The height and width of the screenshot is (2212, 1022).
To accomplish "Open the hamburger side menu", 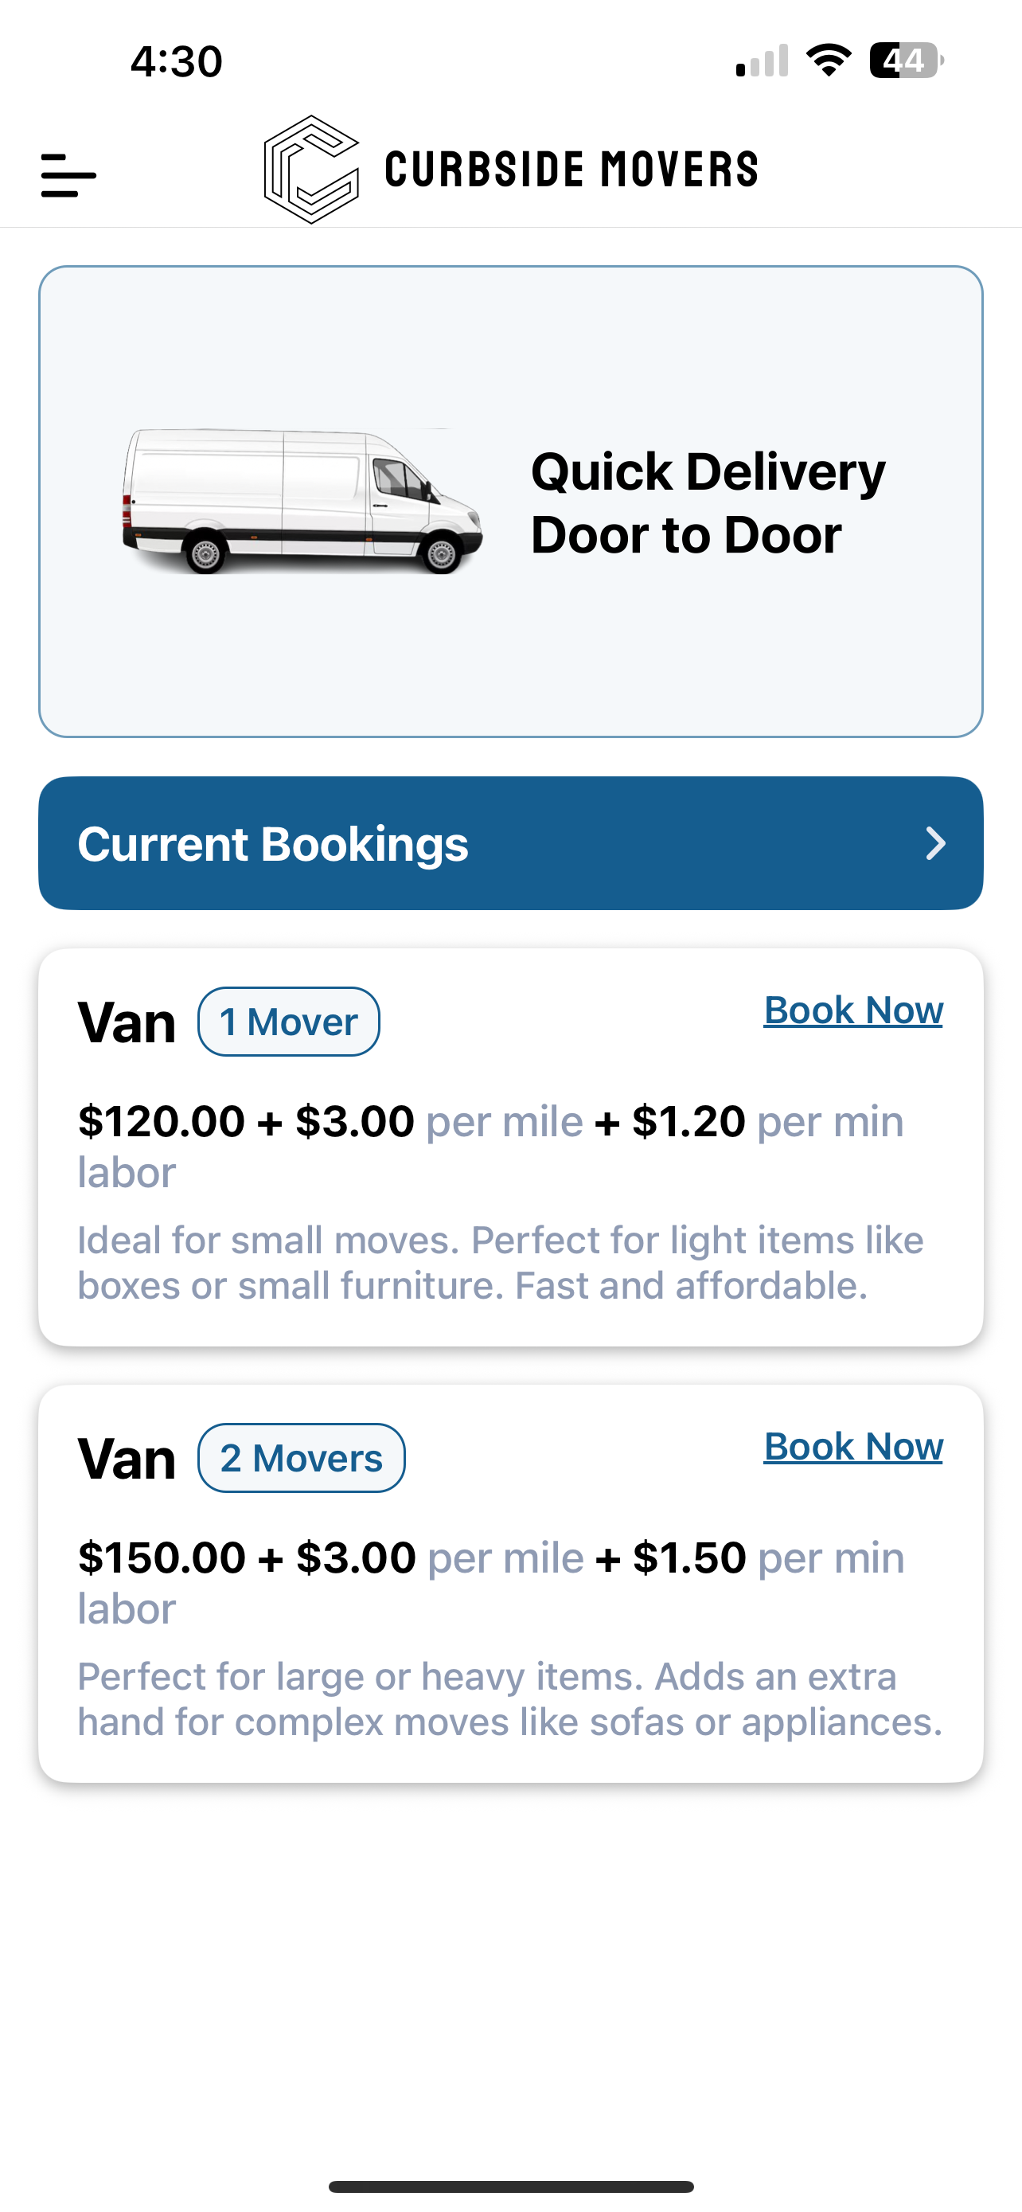I will 68,175.
